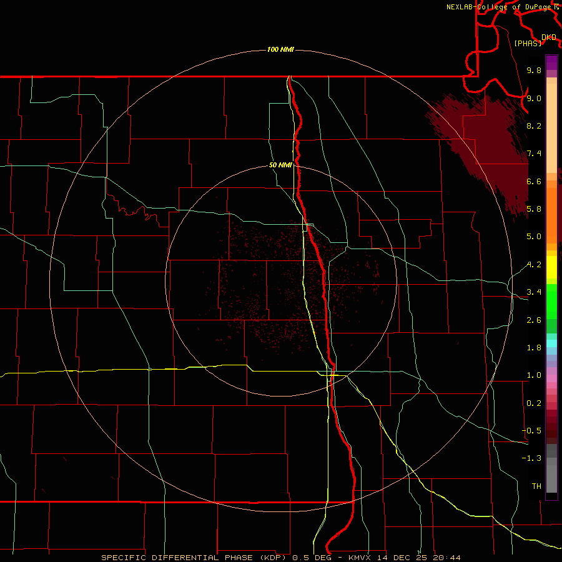The image size is (562, 562).
Task: Select the 0.2 value on the color scale
Action: click(534, 403)
